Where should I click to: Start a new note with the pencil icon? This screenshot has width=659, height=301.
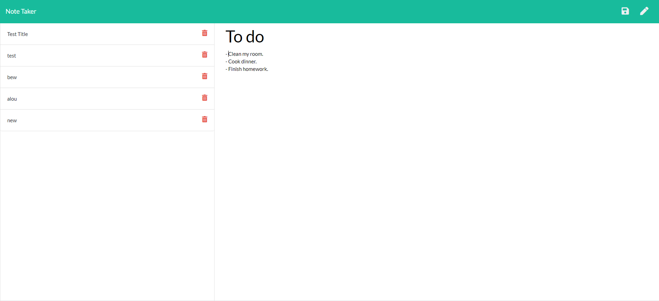point(644,11)
